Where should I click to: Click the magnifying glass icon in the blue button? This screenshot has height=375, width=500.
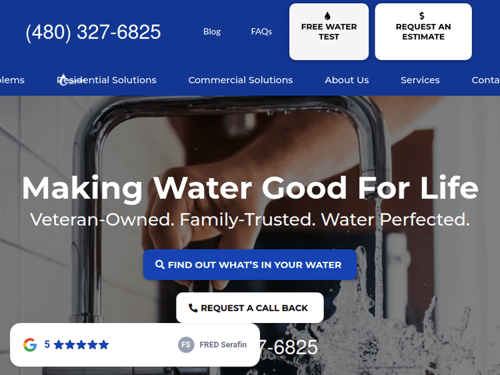[159, 264]
